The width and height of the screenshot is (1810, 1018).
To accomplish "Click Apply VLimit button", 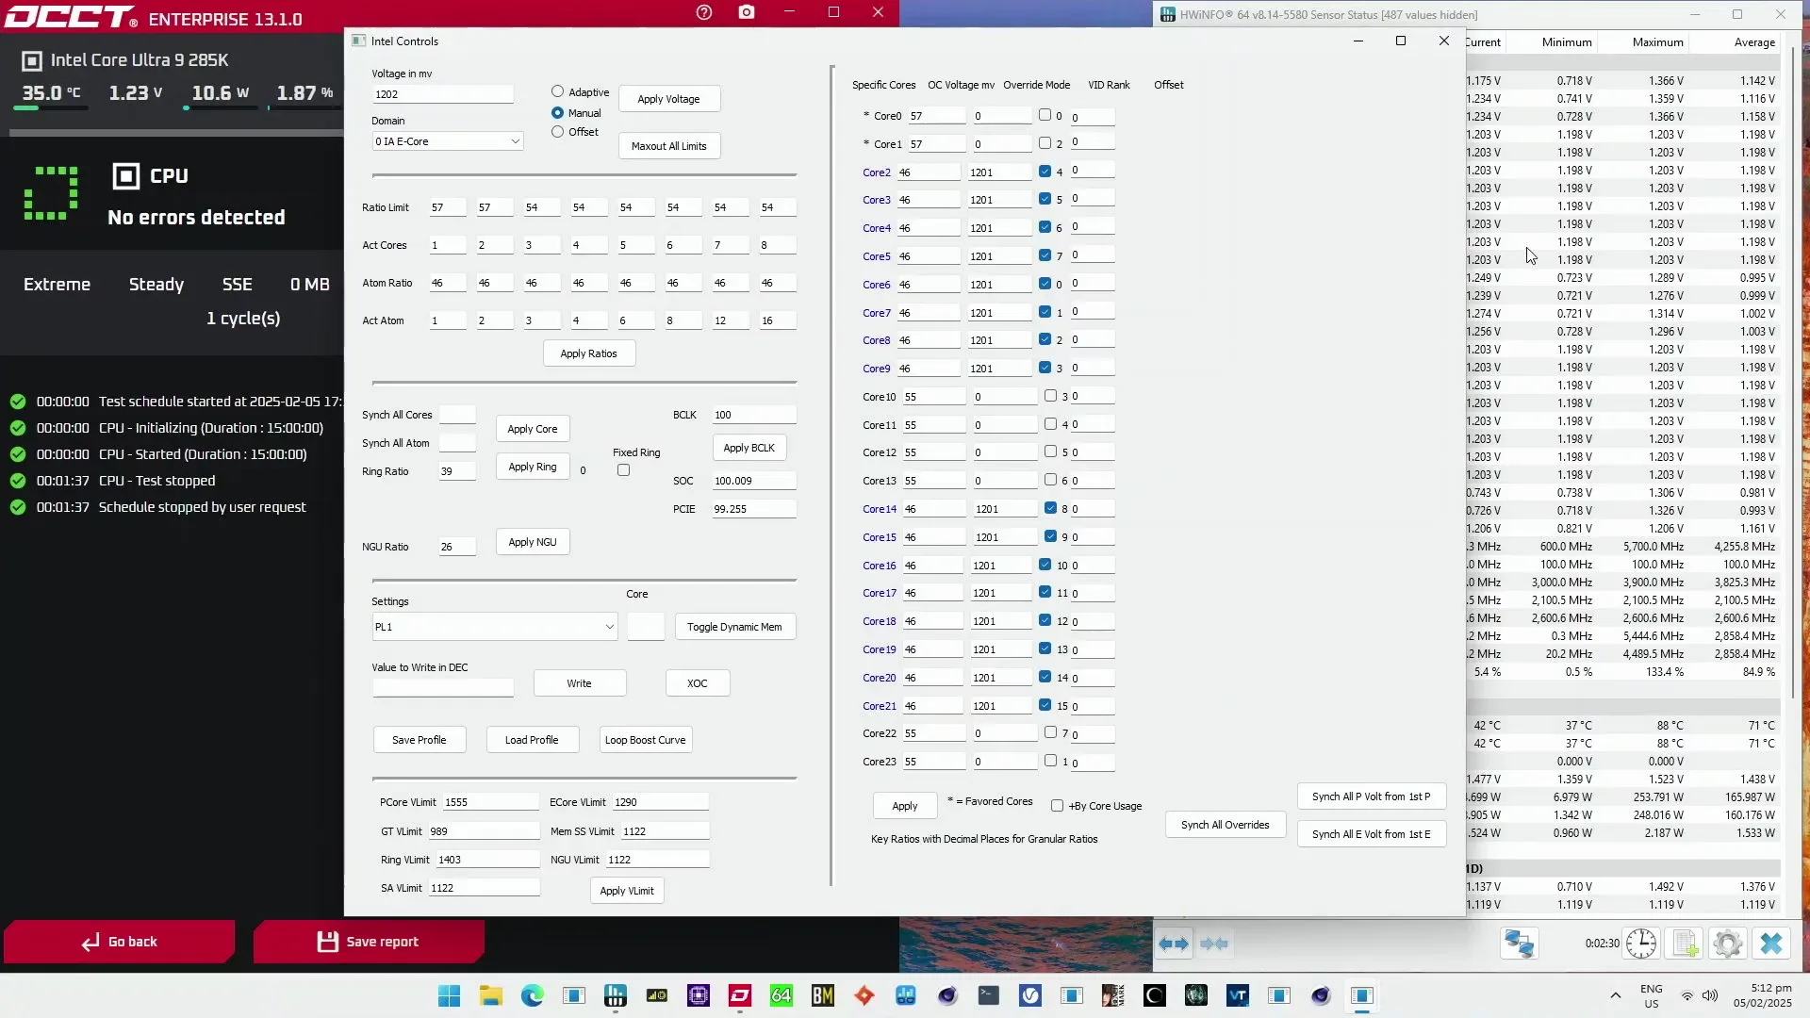I will pyautogui.click(x=627, y=891).
